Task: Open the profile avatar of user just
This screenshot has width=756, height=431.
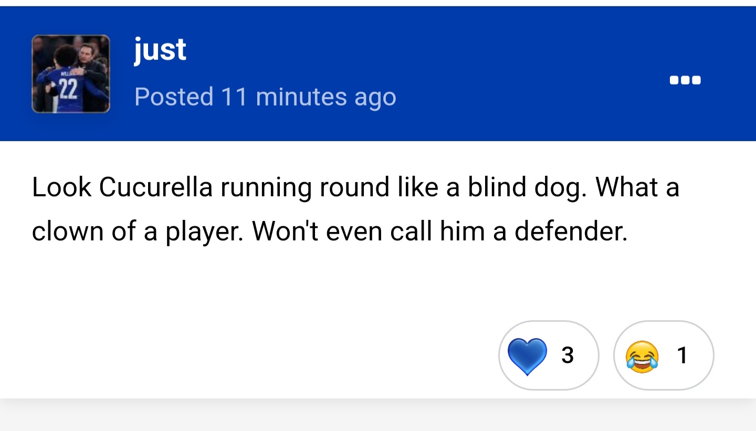Action: pos(71,74)
